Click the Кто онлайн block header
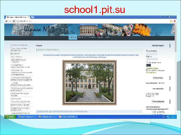The width and height of the screenshot is (181, 135). click(158, 89)
